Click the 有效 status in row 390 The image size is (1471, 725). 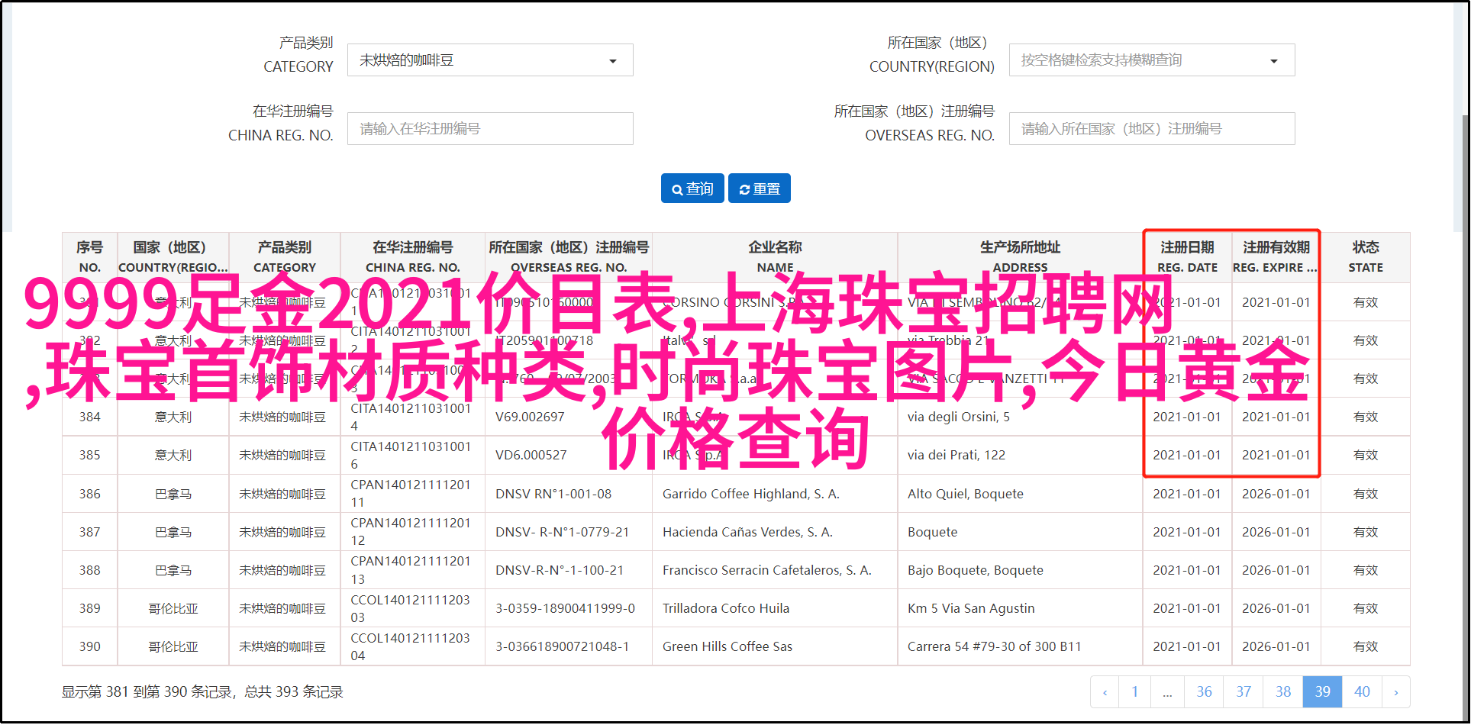click(x=1366, y=646)
